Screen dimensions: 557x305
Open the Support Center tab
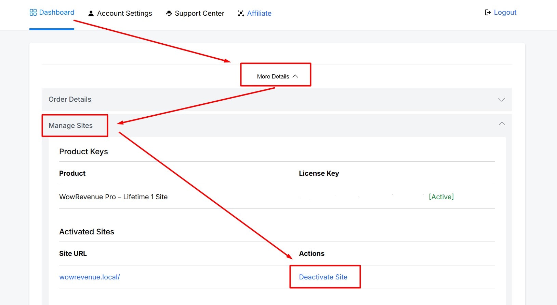195,14
